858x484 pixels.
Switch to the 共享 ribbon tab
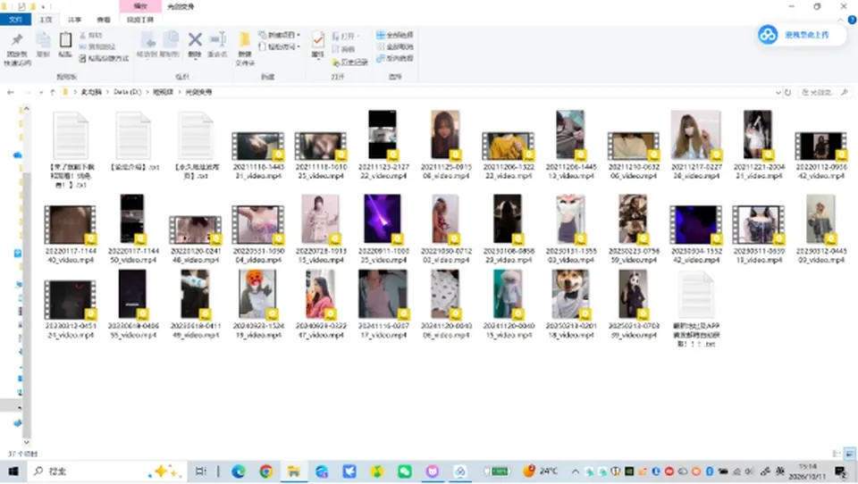(75, 20)
